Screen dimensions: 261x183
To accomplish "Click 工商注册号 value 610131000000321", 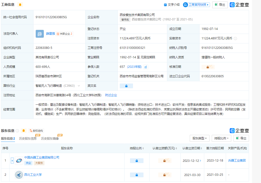I will coord(132,48).
